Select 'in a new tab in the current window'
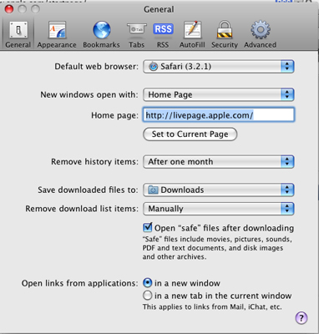The height and width of the screenshot is (334, 319). (148, 296)
